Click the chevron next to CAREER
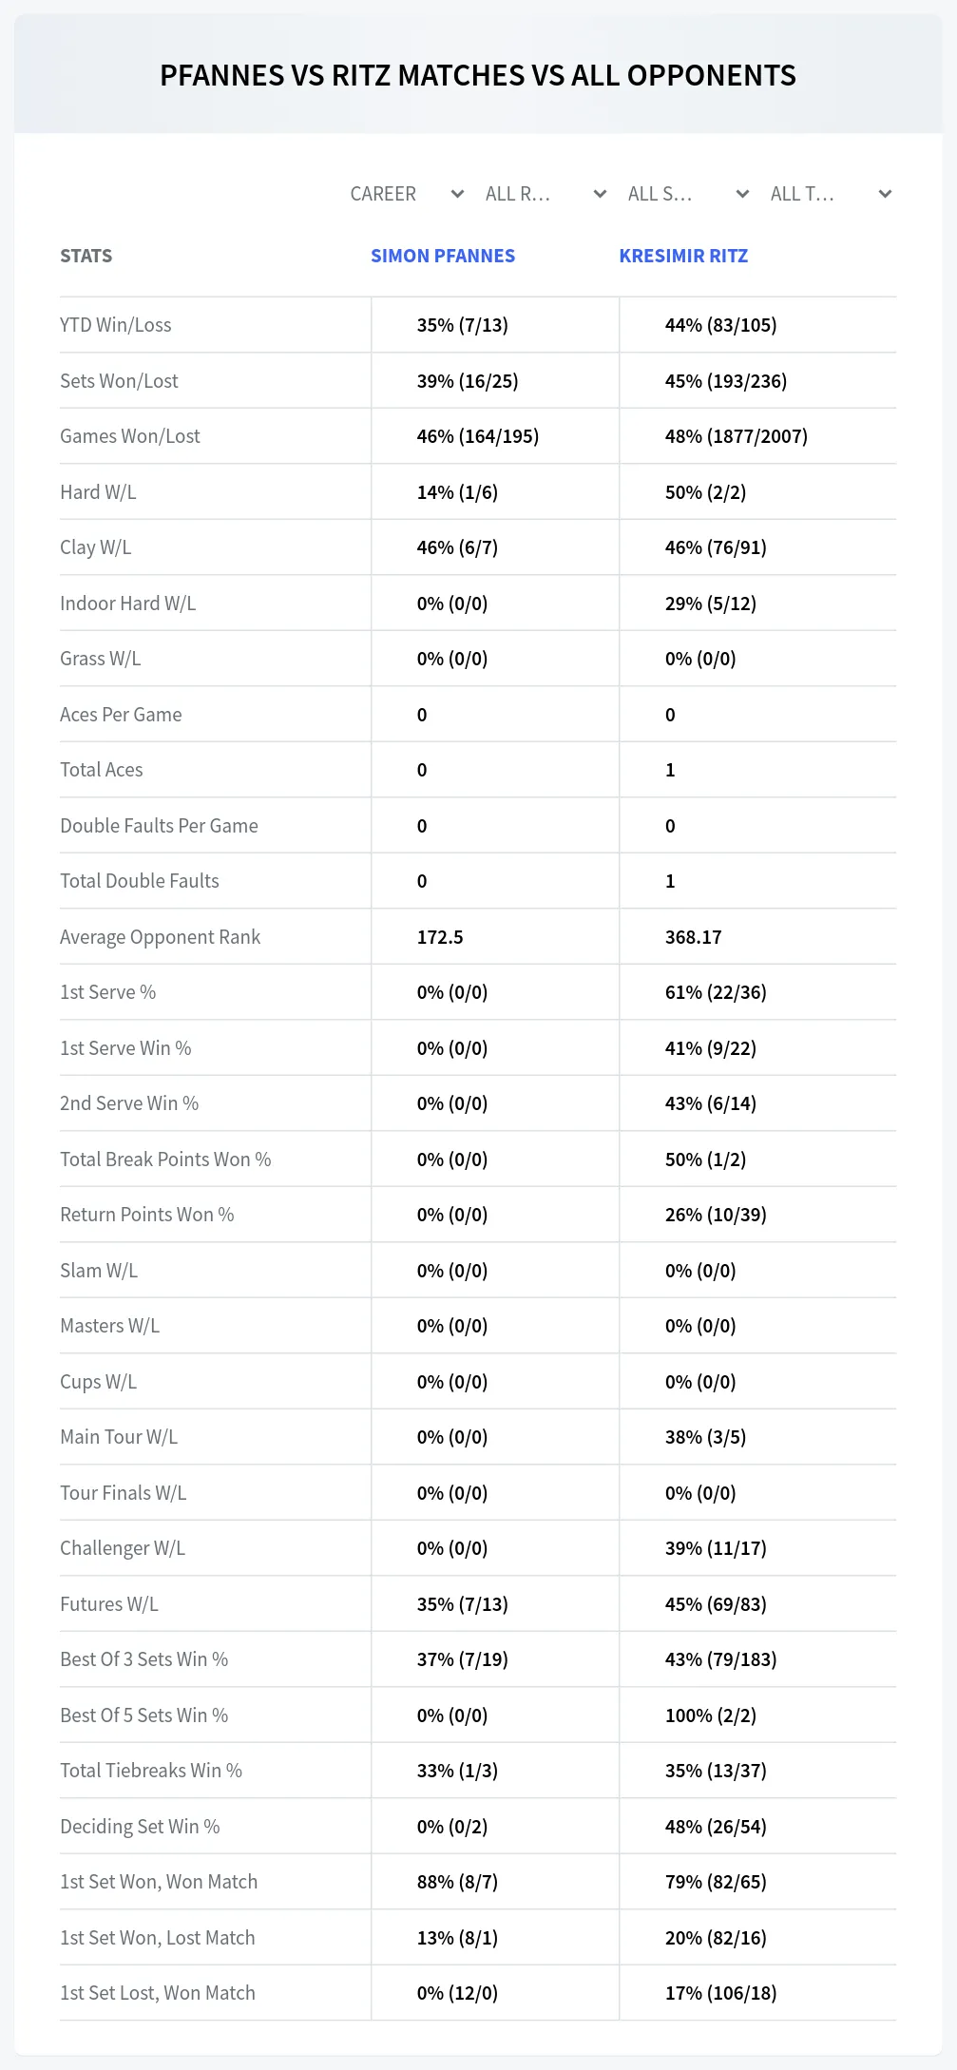Screen dimensions: 957x2070 click(x=457, y=194)
